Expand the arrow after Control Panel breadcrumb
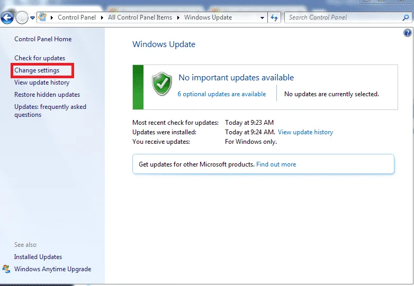The width and height of the screenshot is (414, 286). click(102, 17)
